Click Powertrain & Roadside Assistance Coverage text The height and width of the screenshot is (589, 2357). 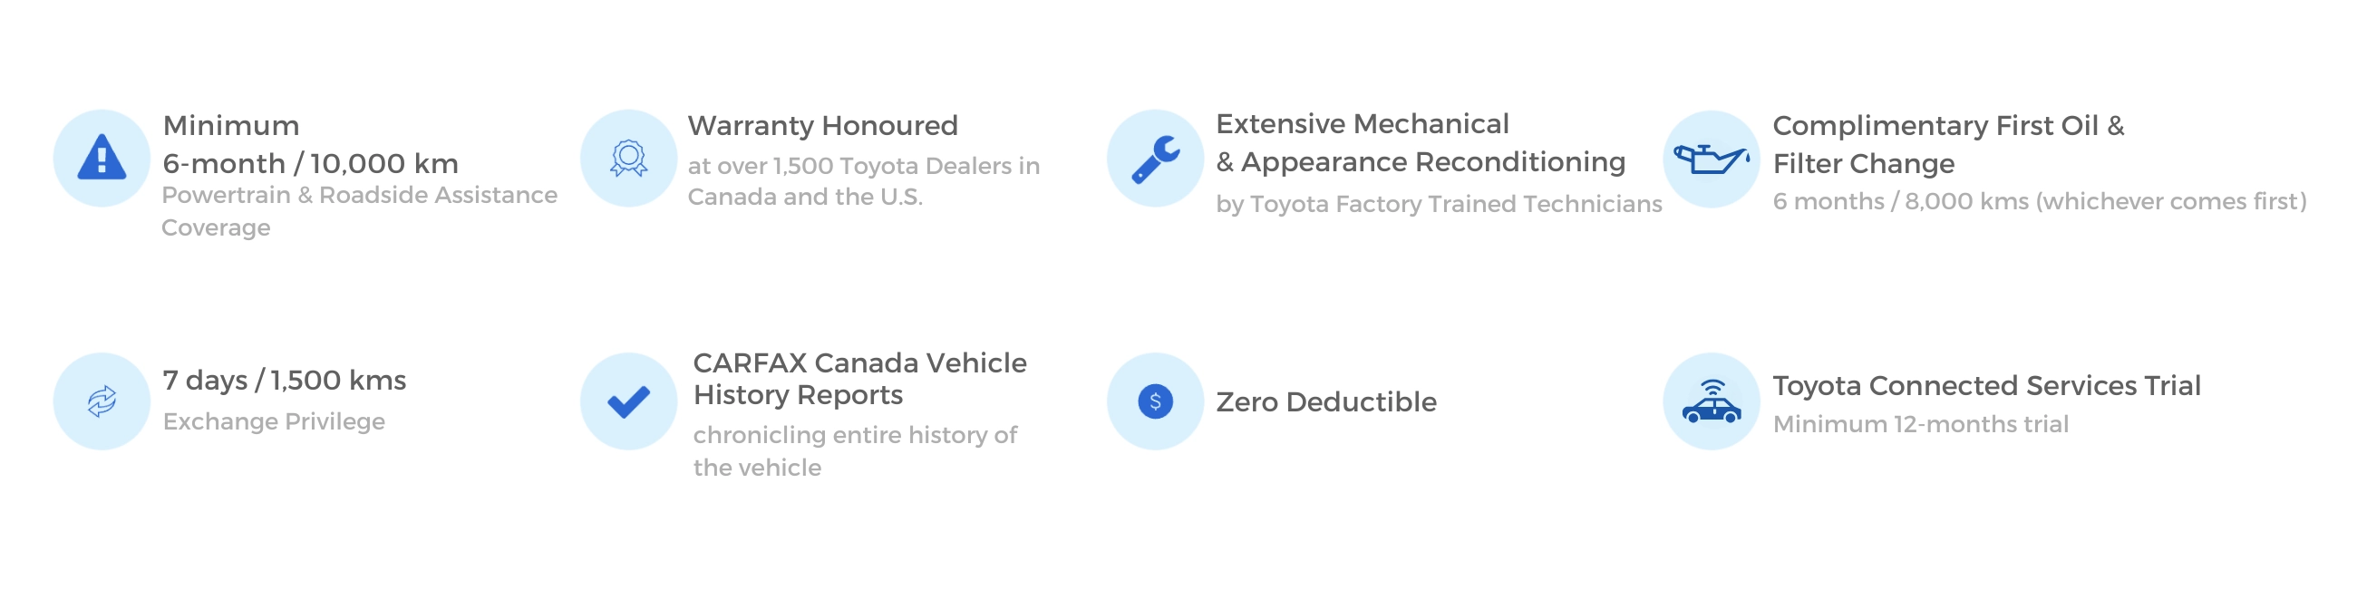[360, 211]
